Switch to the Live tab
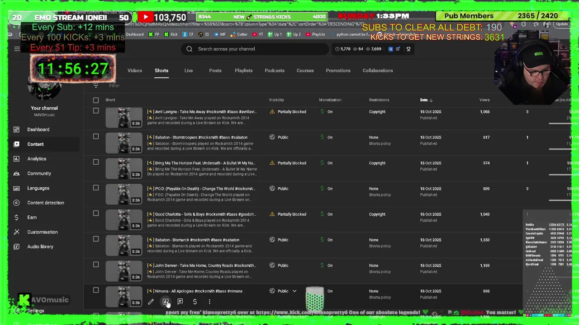The image size is (579, 325). click(189, 70)
